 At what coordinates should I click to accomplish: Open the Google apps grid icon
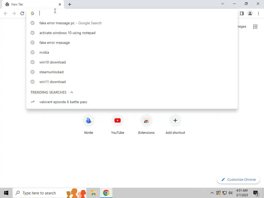coord(255,27)
